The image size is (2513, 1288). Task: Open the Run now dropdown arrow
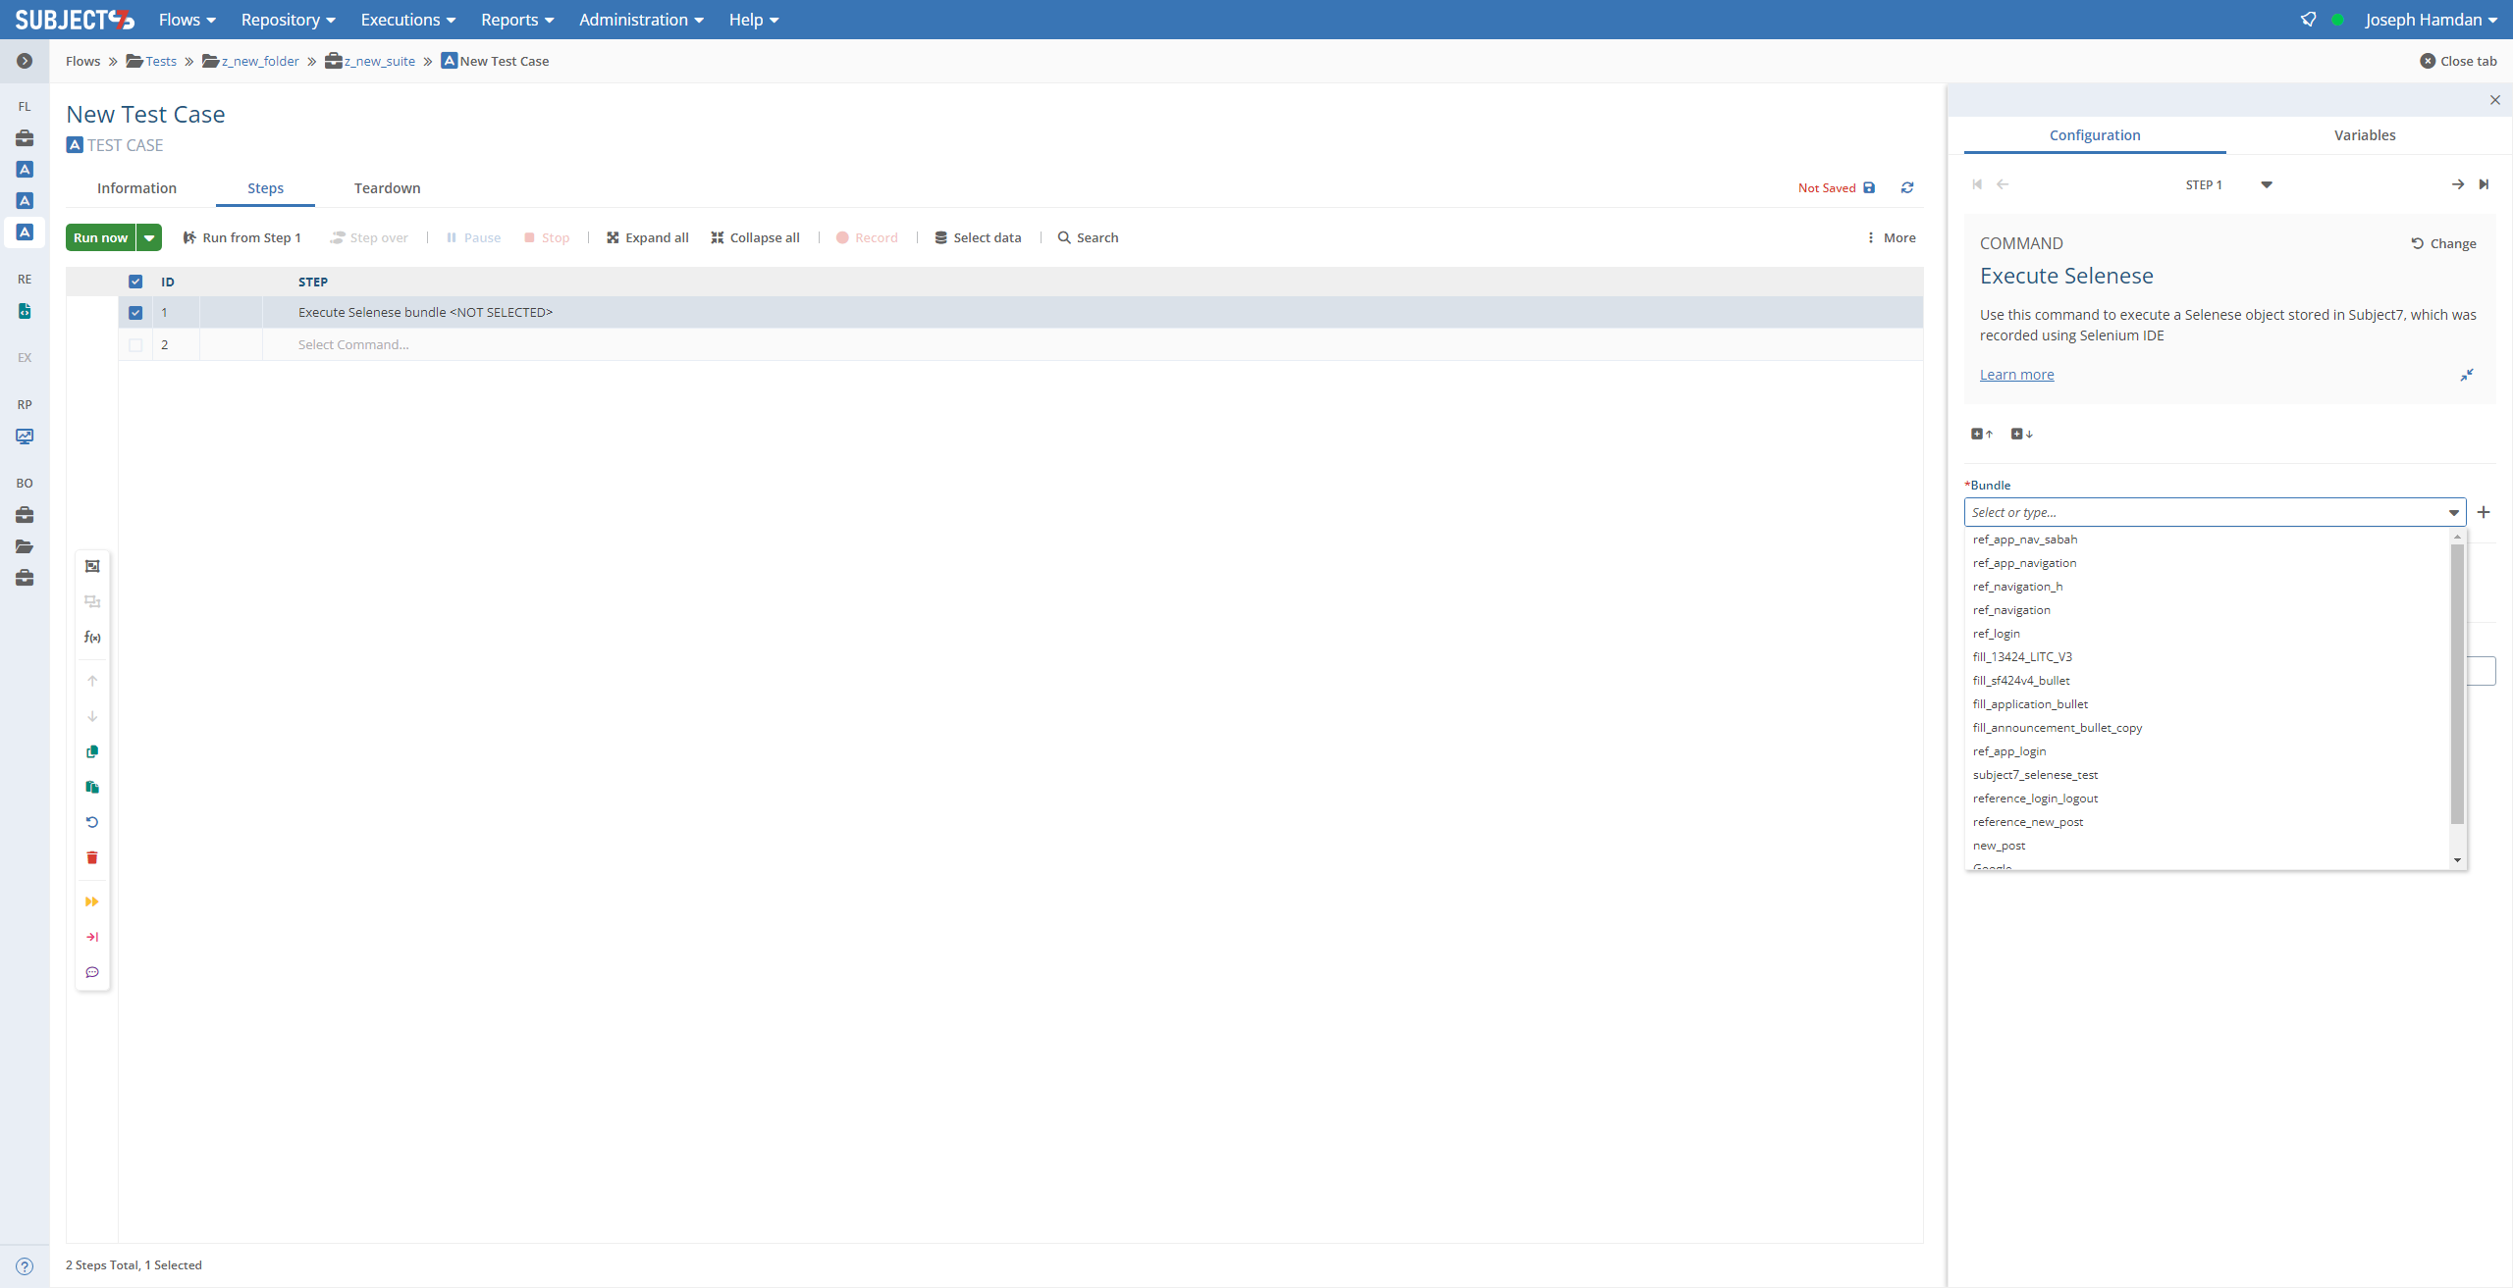coord(149,237)
